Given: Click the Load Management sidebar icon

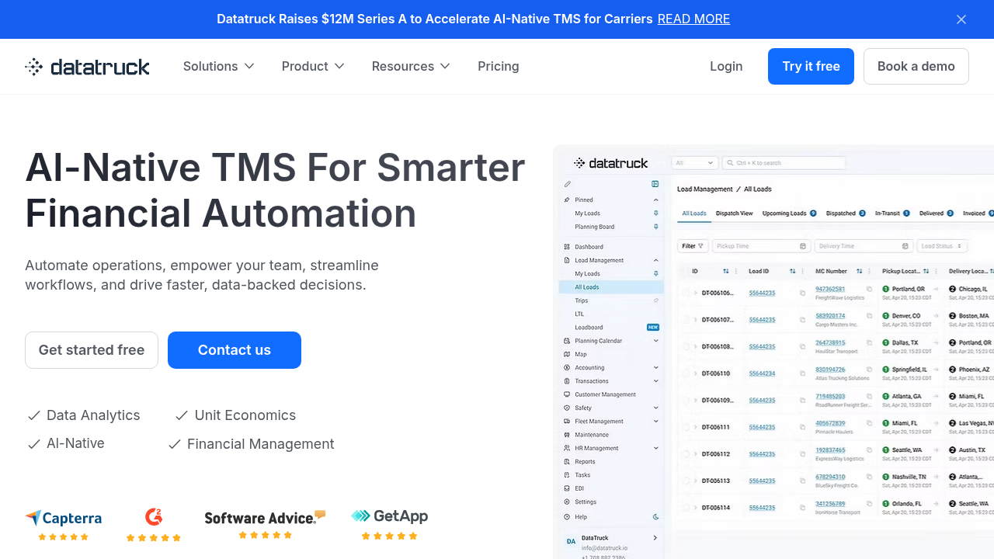Looking at the screenshot, I should [x=567, y=260].
